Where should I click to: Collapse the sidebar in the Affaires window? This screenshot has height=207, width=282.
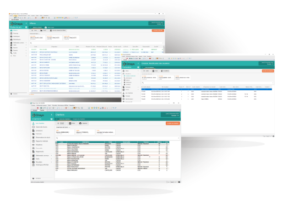(26, 24)
